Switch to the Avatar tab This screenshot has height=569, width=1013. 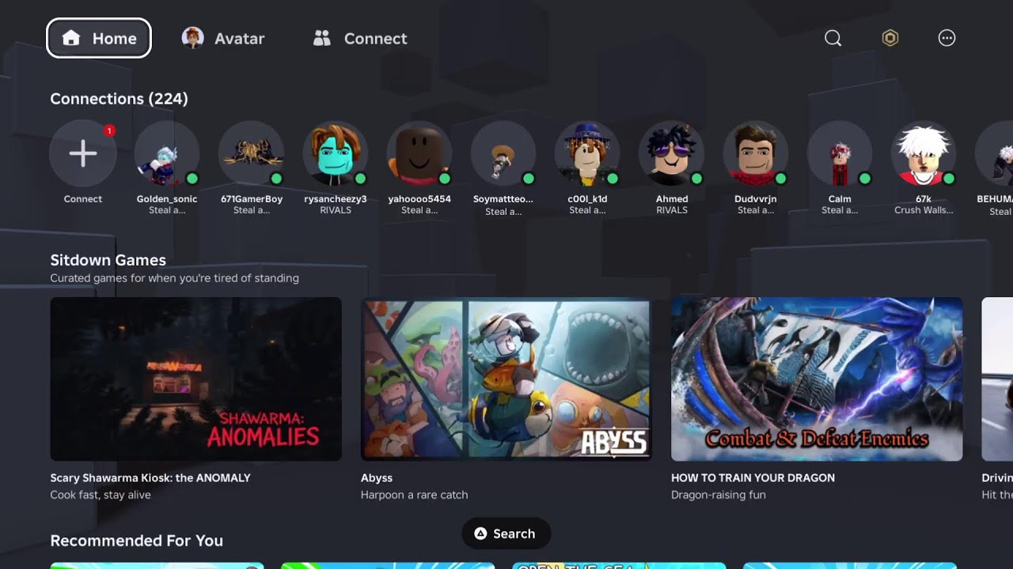coord(223,38)
